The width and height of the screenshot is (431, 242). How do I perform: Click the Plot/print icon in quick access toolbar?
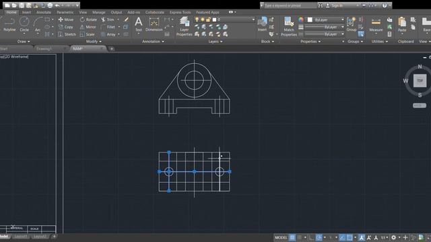click(x=50, y=5)
